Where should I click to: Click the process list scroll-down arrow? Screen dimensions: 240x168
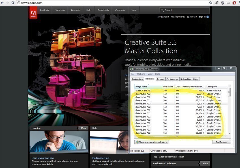click(x=229, y=133)
